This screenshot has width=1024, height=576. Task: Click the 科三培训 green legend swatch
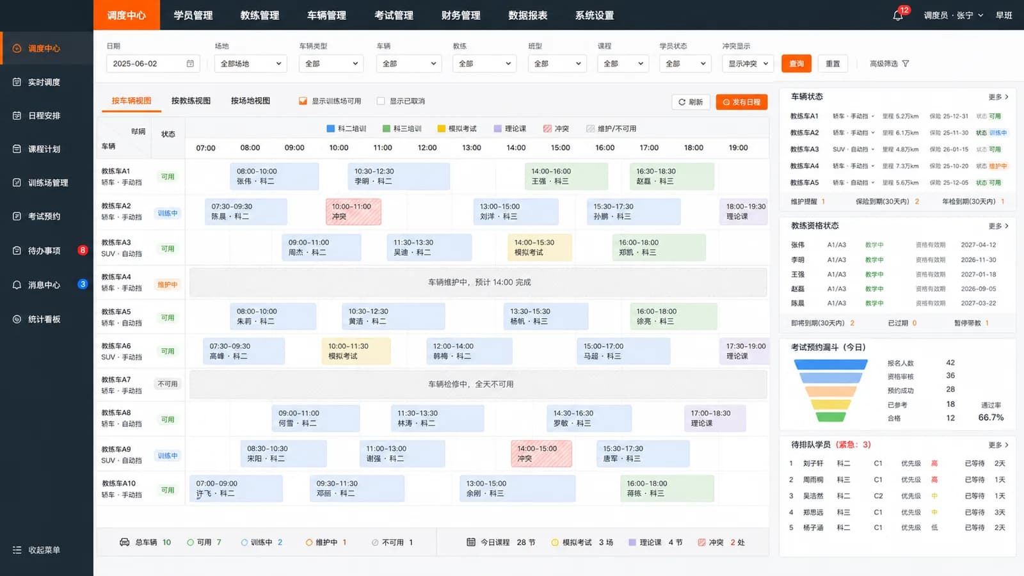pos(387,129)
